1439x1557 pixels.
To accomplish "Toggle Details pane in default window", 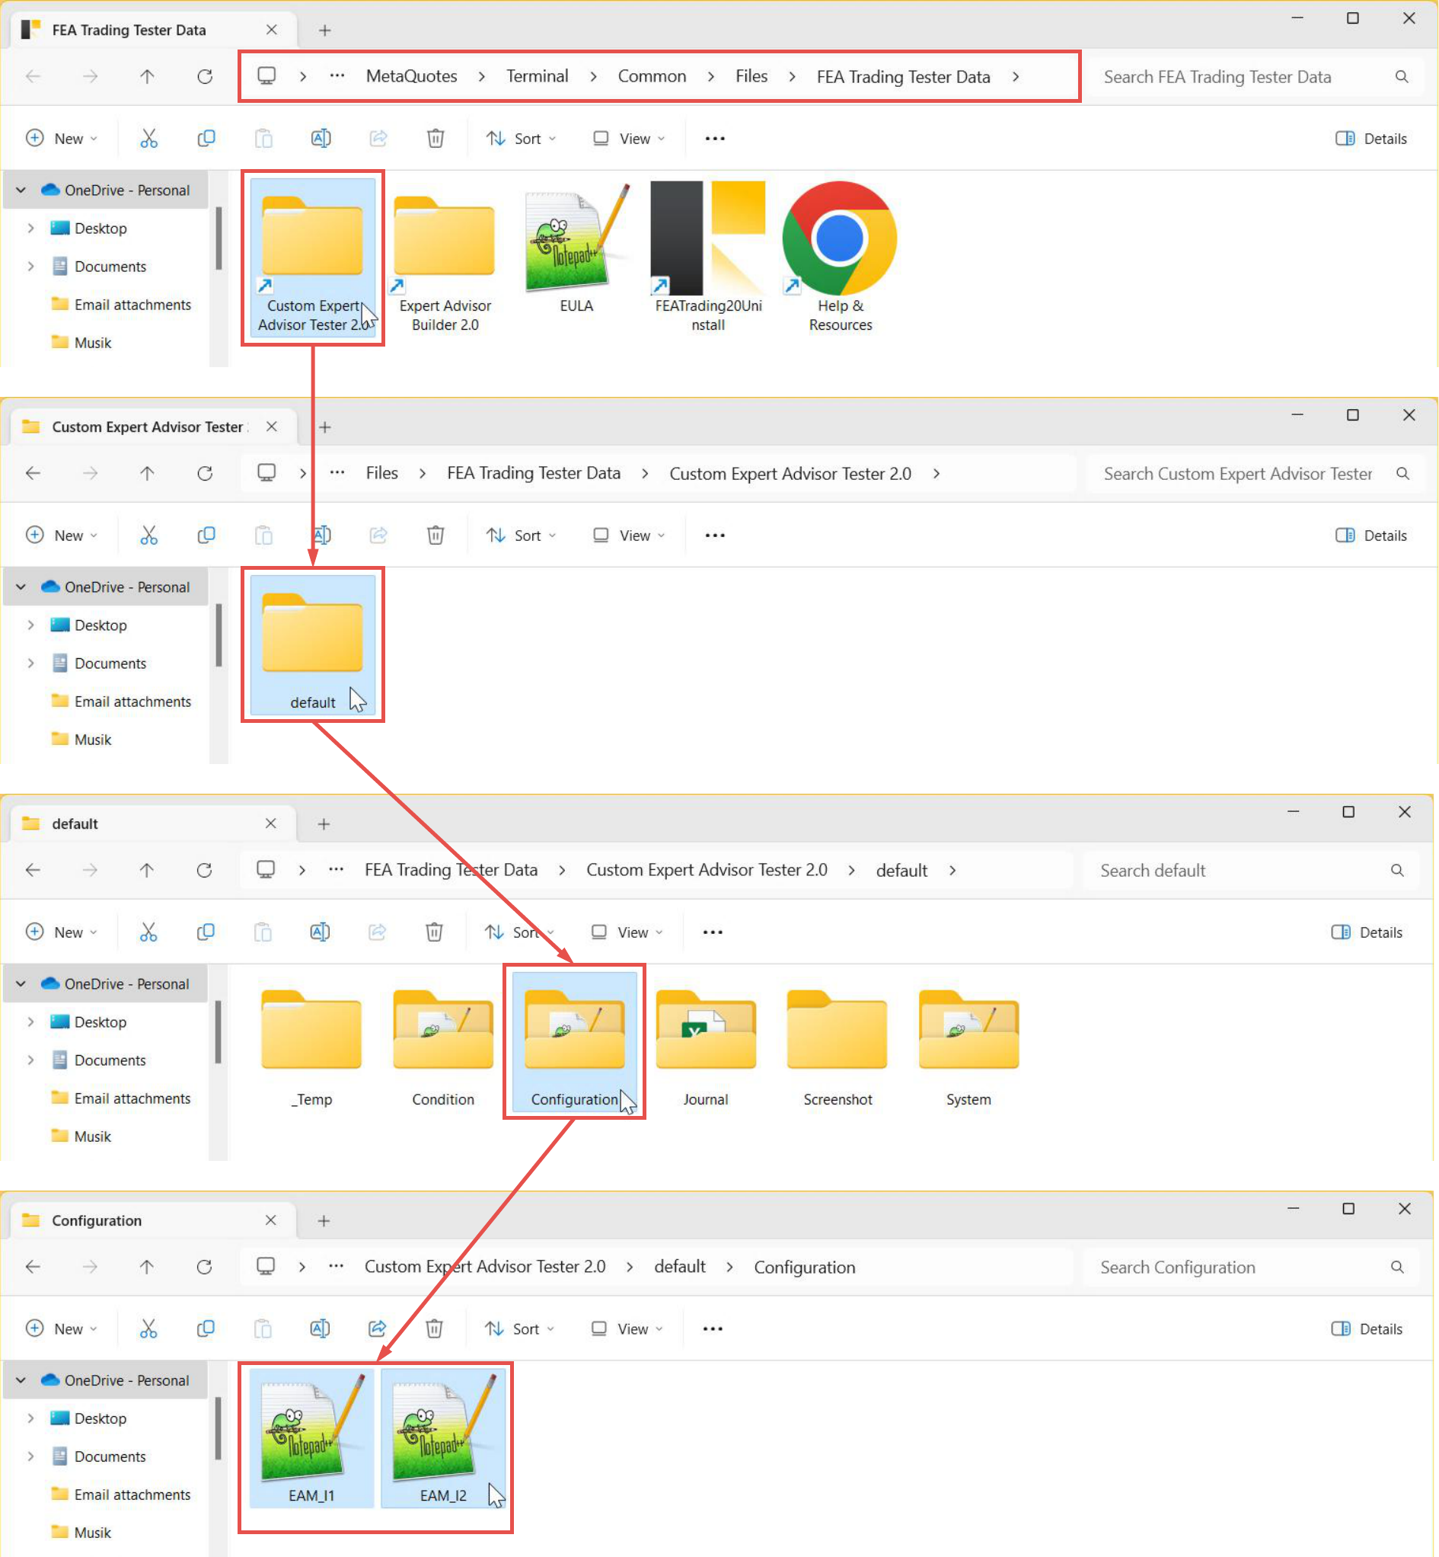I will (1367, 932).
